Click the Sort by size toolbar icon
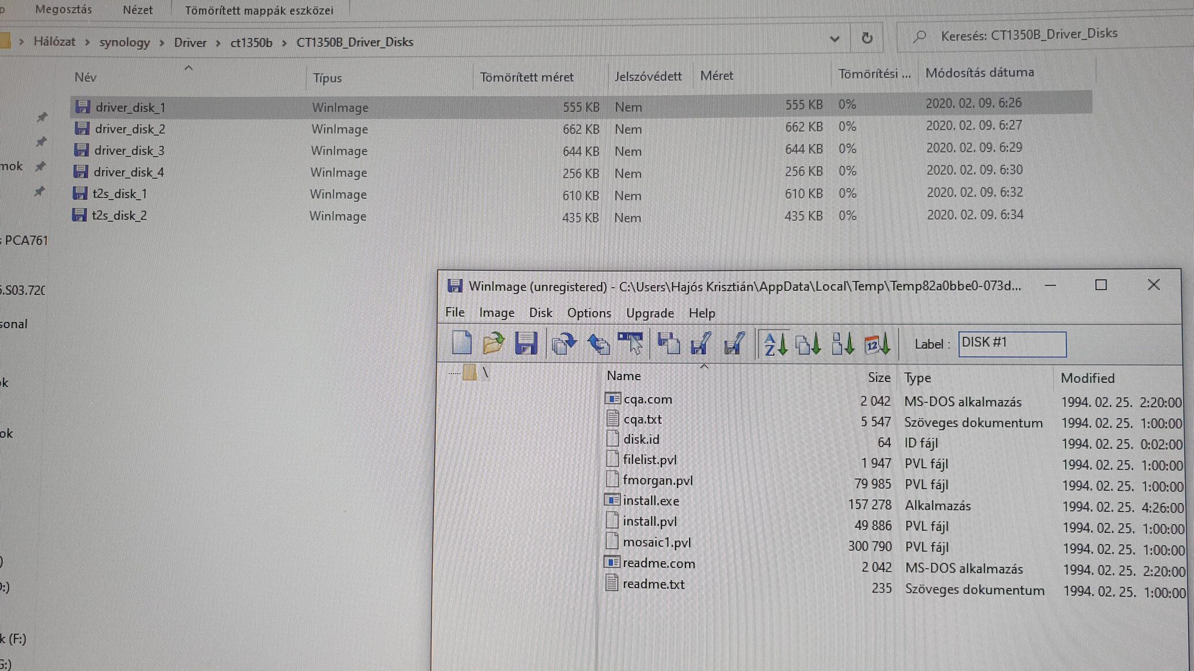The image size is (1194, 671). click(x=842, y=344)
